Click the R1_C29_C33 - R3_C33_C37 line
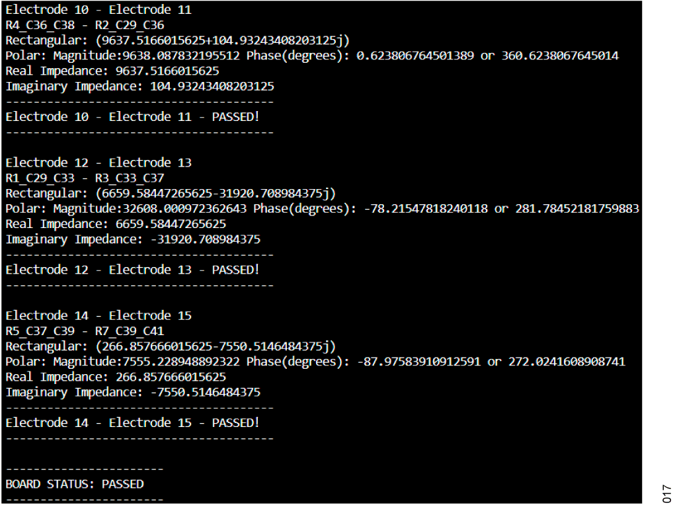677x505 pixels. coord(85,178)
